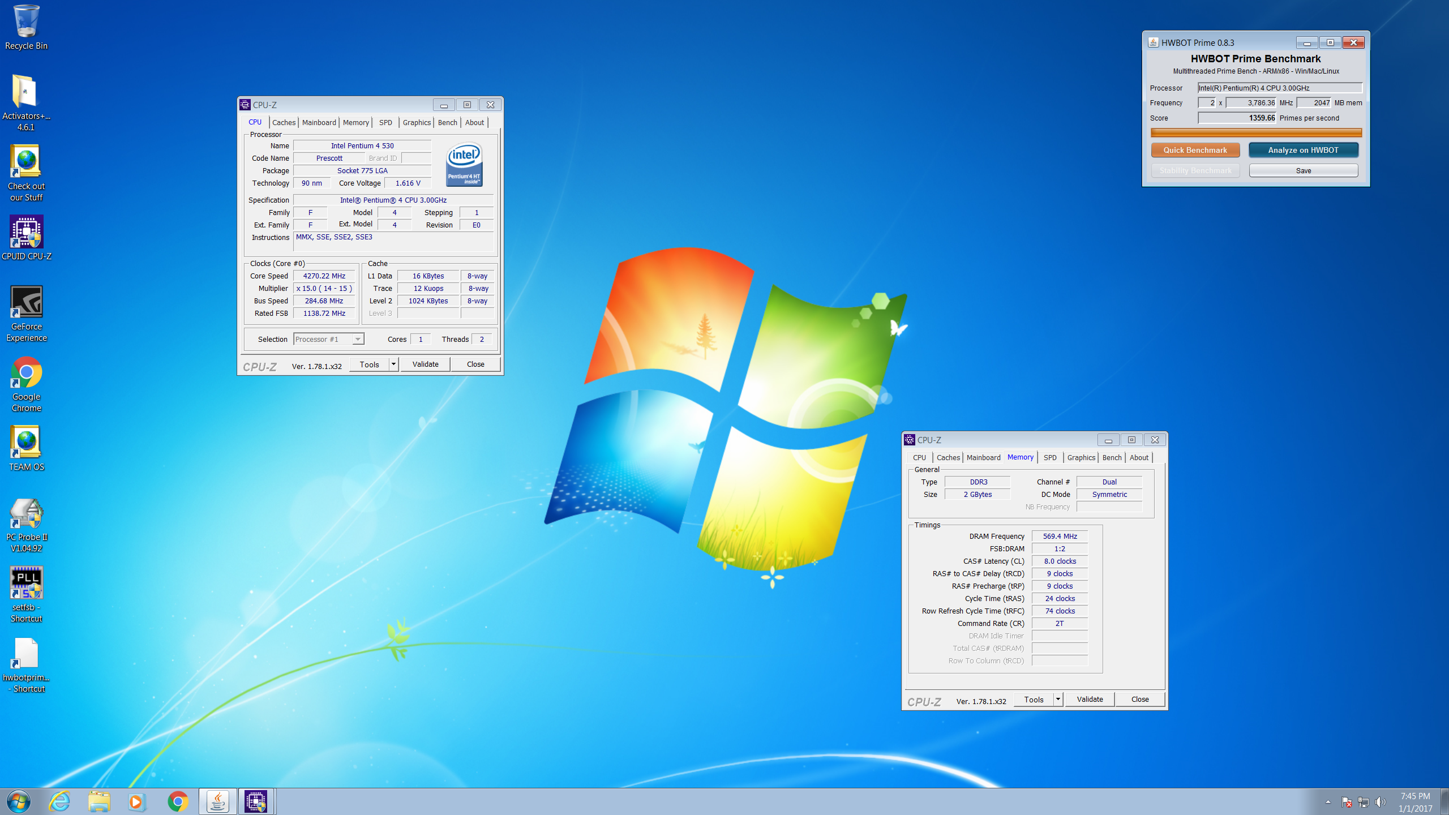Expand the Tools dropdown arrow in left CPU-Z
This screenshot has width=1449, height=815.
393,364
